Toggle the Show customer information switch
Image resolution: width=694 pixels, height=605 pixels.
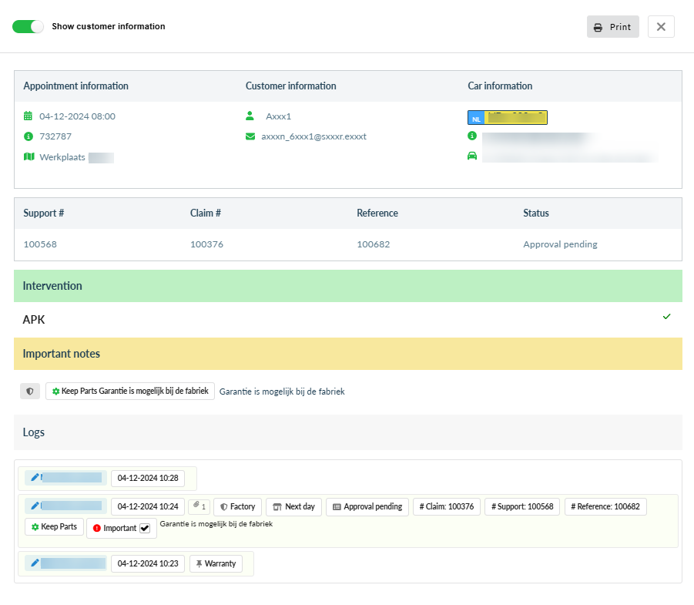[28, 26]
